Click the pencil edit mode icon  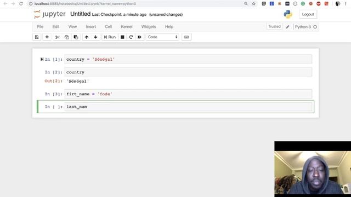point(287,27)
